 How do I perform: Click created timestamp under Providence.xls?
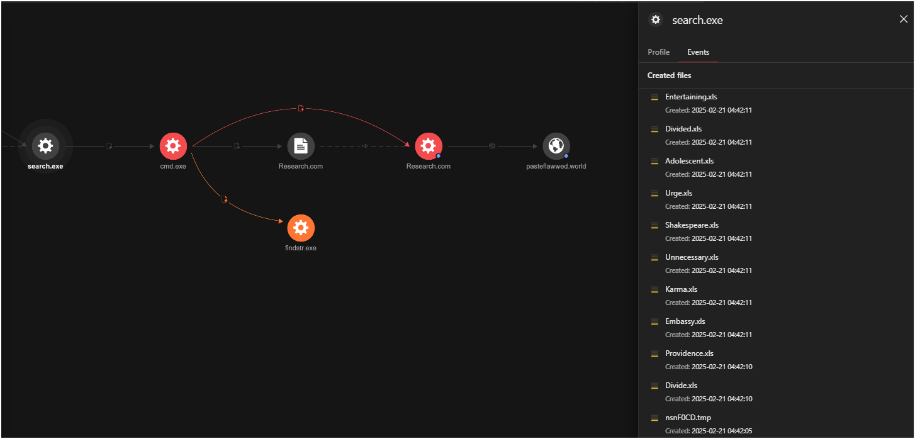[709, 367]
